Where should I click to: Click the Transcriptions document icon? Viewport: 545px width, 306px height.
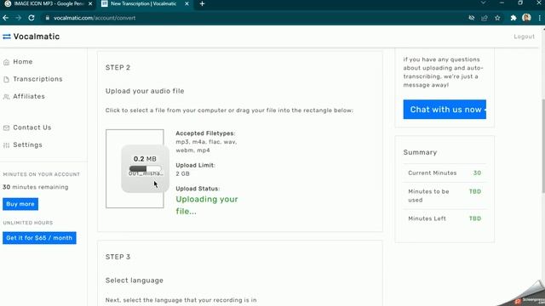6,79
